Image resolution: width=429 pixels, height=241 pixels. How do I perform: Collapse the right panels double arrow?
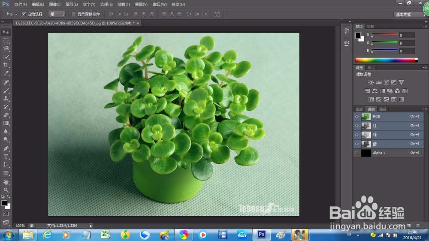(x=426, y=21)
